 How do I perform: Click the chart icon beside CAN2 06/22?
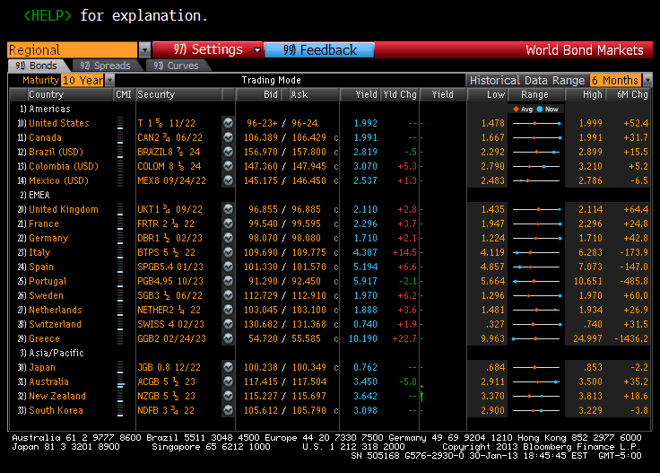click(228, 137)
